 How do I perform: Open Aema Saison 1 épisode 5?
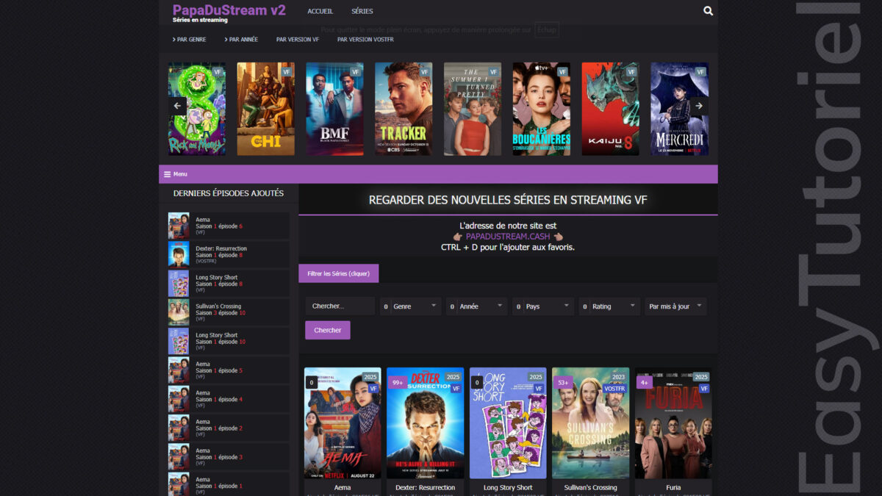coord(228,370)
